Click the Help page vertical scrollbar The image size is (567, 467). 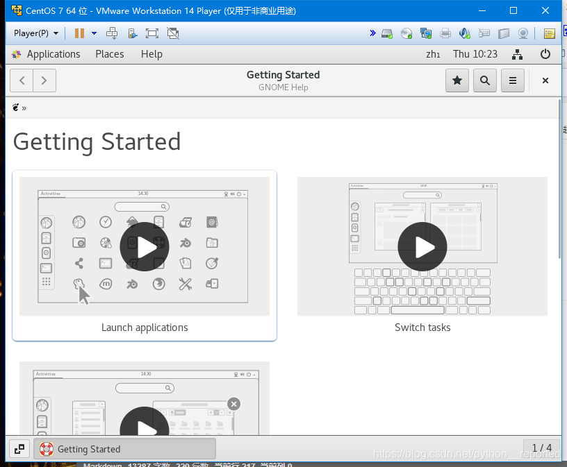559,179
